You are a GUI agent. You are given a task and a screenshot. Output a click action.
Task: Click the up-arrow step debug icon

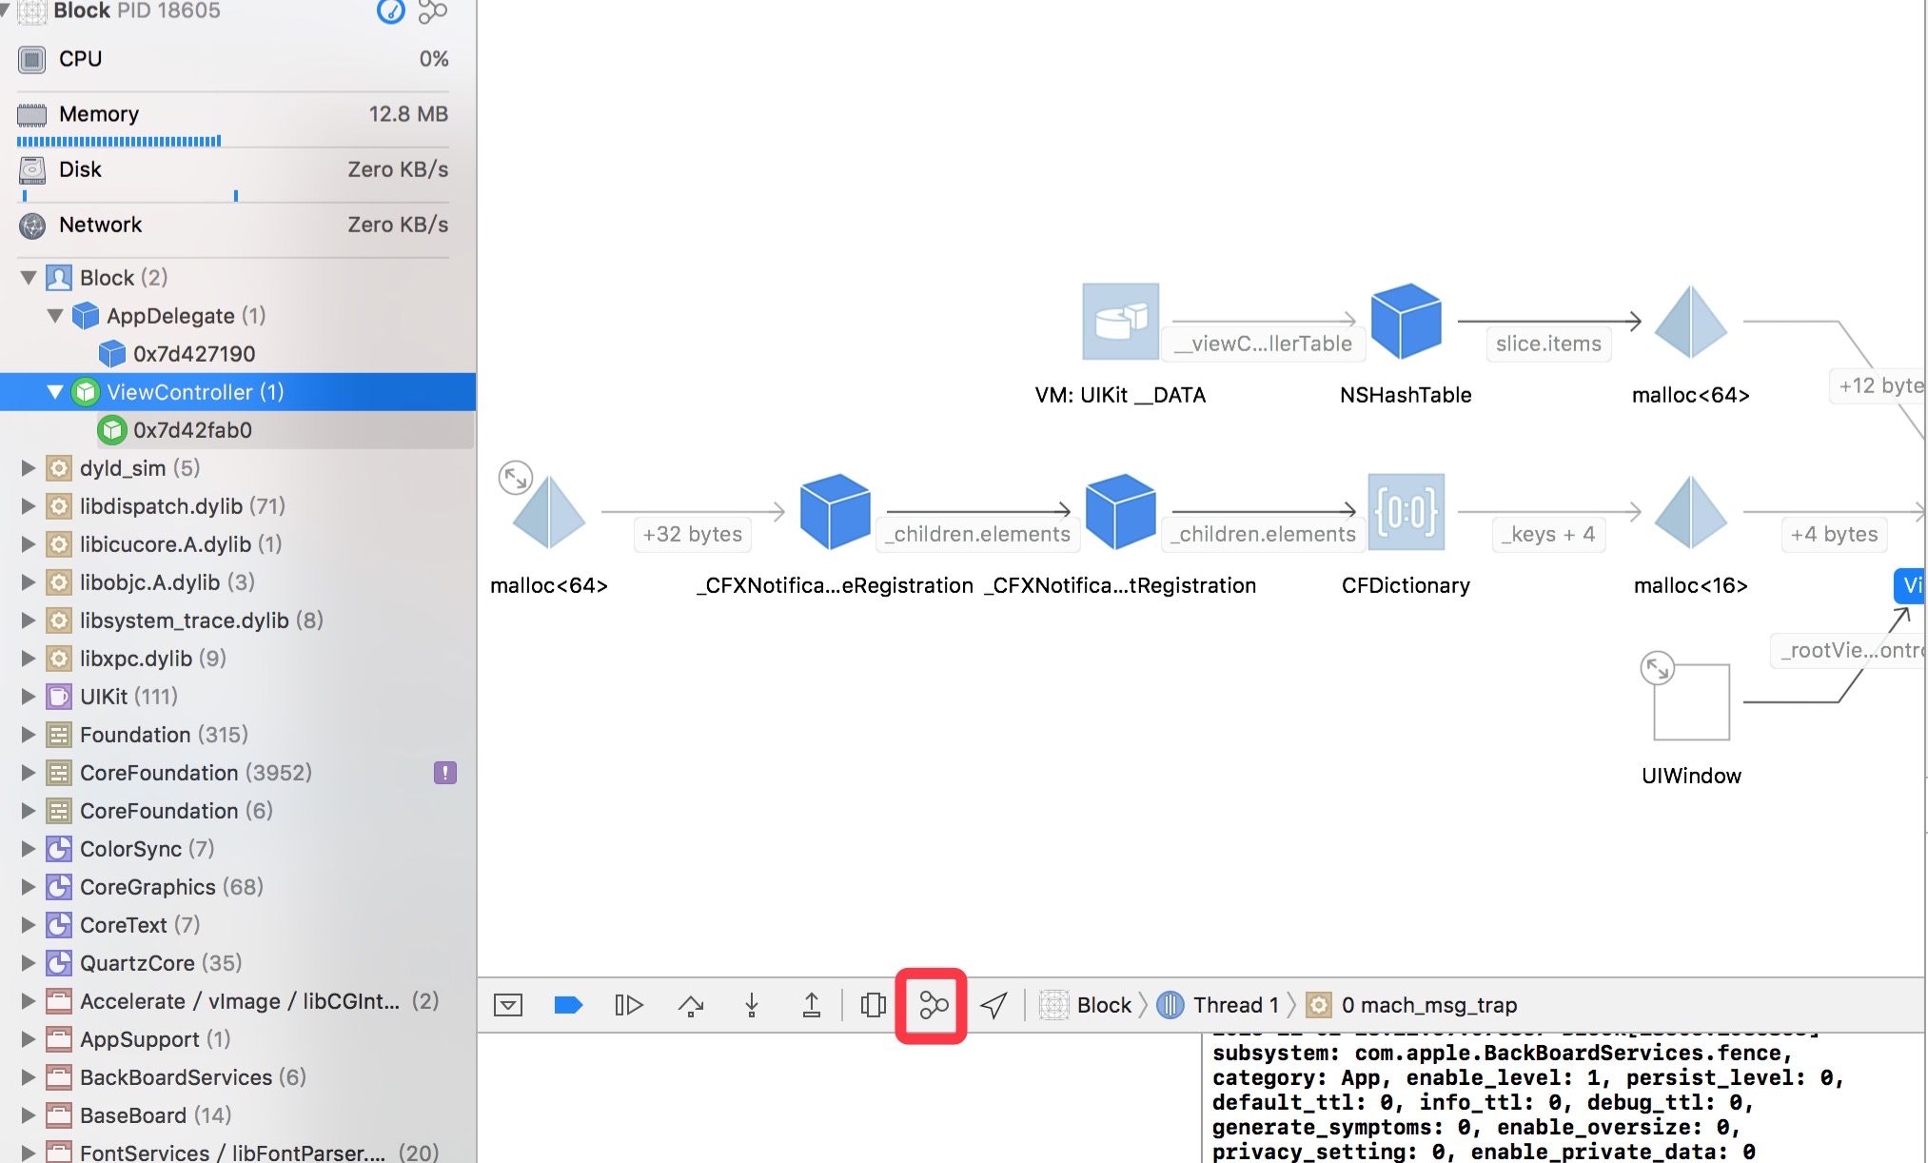point(813,1004)
